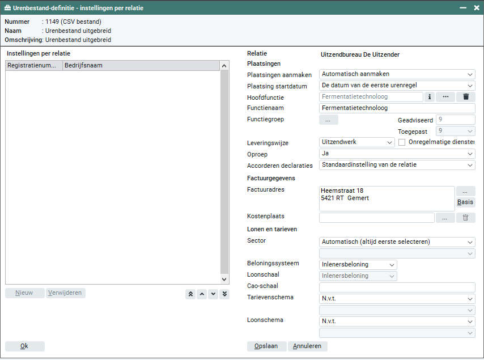This screenshot has width=484, height=360.
Task: Click the Hoofdfunctie info icon
Action: [430, 97]
